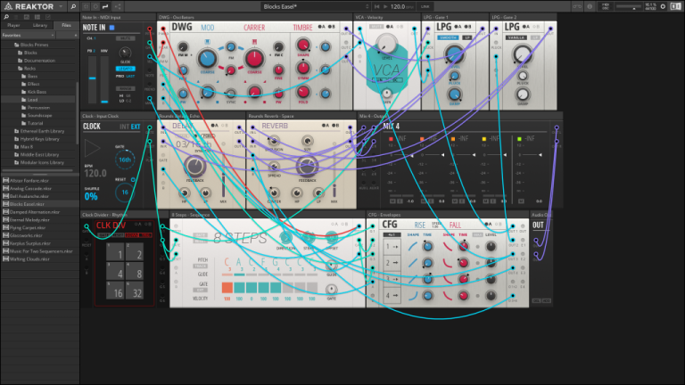Mute the first red channel in MIX 4

pyautogui.click(x=392, y=201)
